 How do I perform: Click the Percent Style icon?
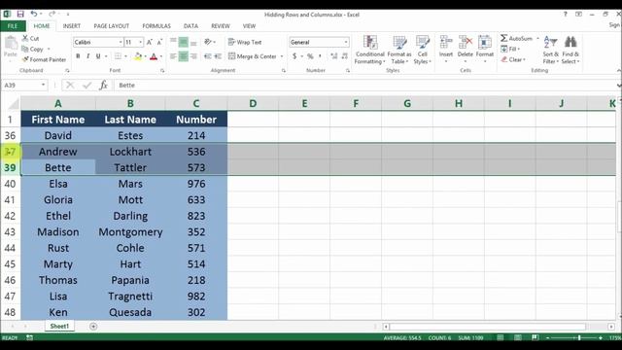[x=310, y=56]
